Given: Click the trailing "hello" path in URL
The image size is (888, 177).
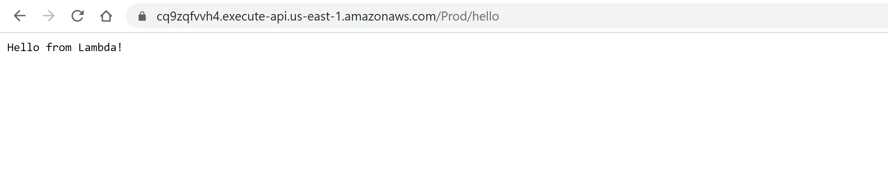Looking at the screenshot, I should pyautogui.click(x=486, y=17).
